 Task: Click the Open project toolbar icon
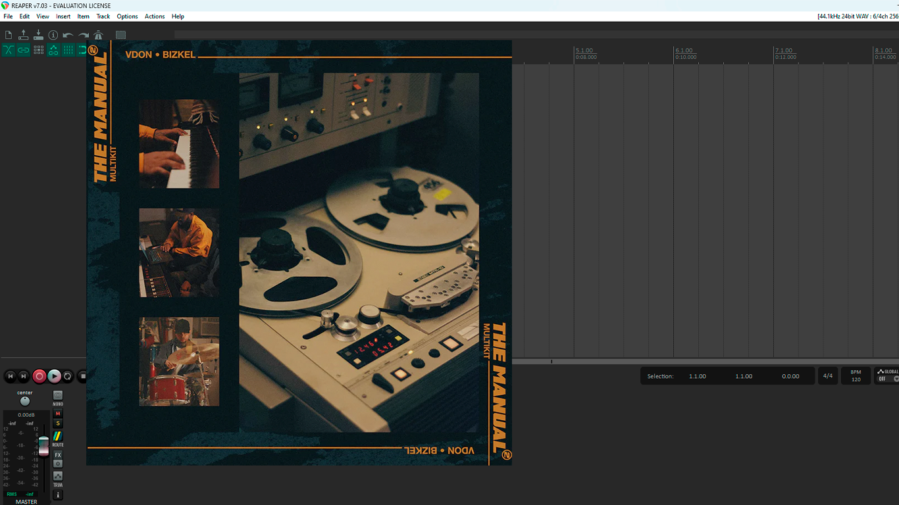24,35
